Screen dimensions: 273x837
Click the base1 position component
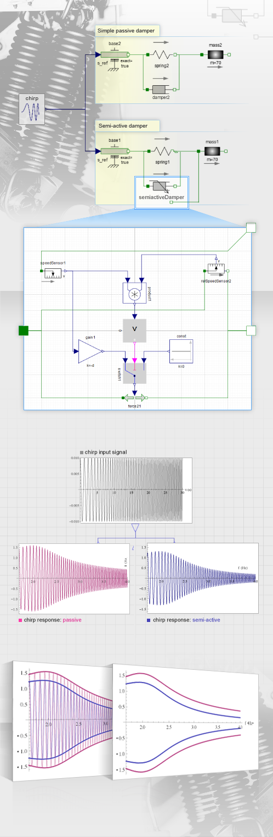click(115, 151)
